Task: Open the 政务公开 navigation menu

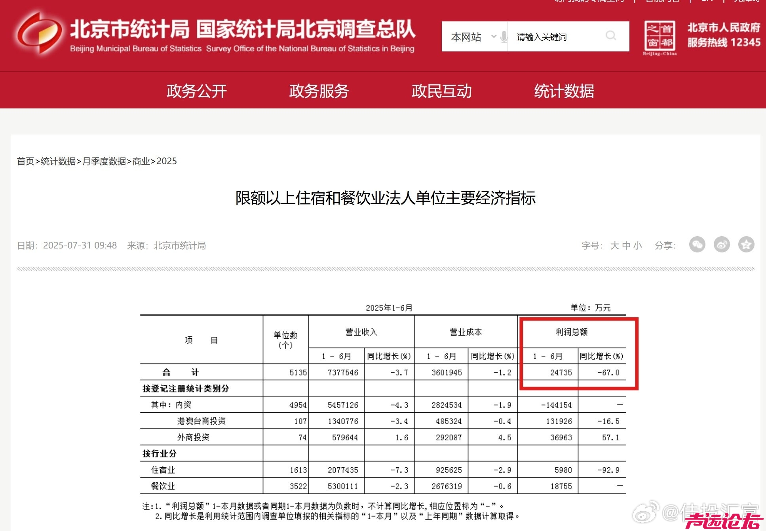Action: click(x=196, y=91)
